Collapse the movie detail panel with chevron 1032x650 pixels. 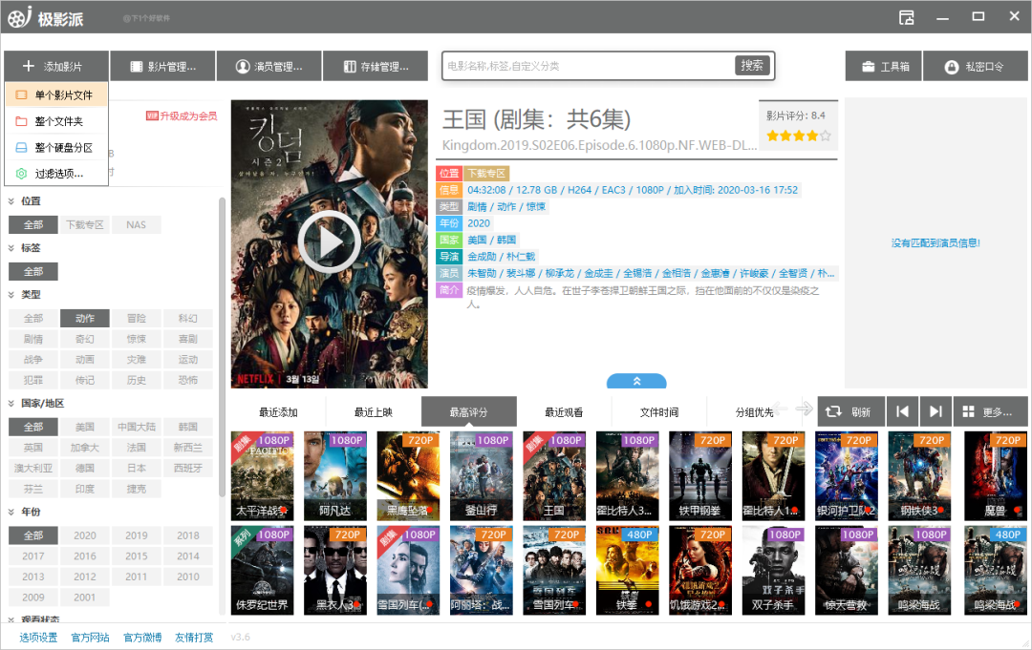636,381
